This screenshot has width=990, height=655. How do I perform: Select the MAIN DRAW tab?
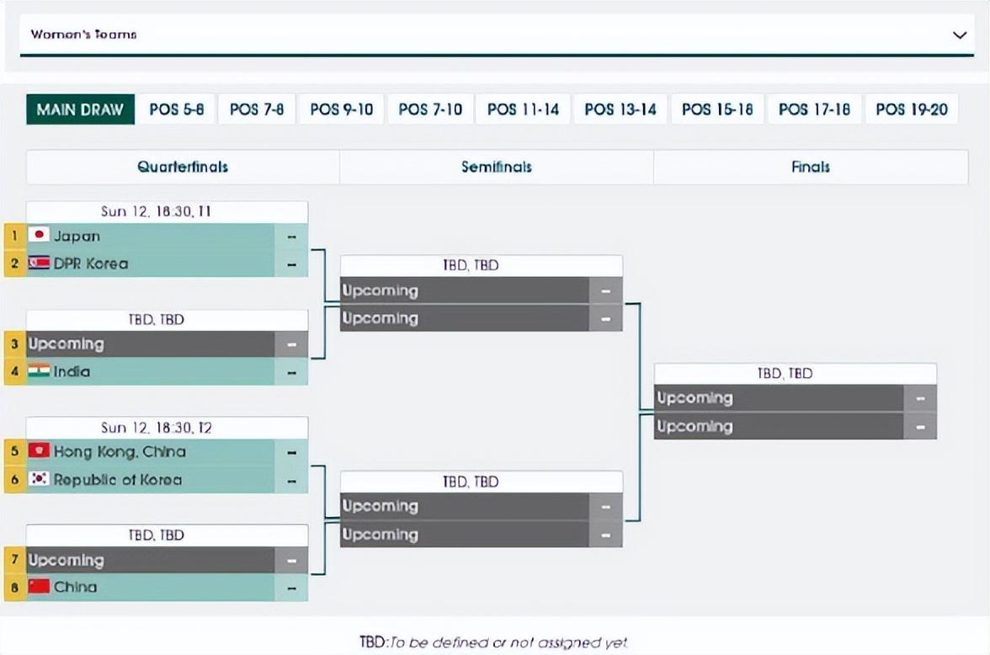tap(80, 109)
